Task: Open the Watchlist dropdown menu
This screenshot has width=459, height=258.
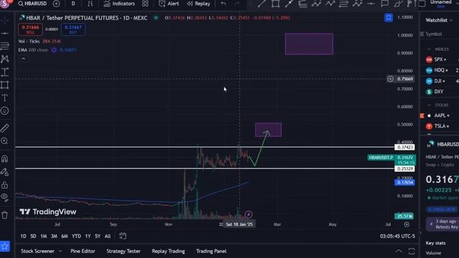Action: pyautogui.click(x=439, y=20)
